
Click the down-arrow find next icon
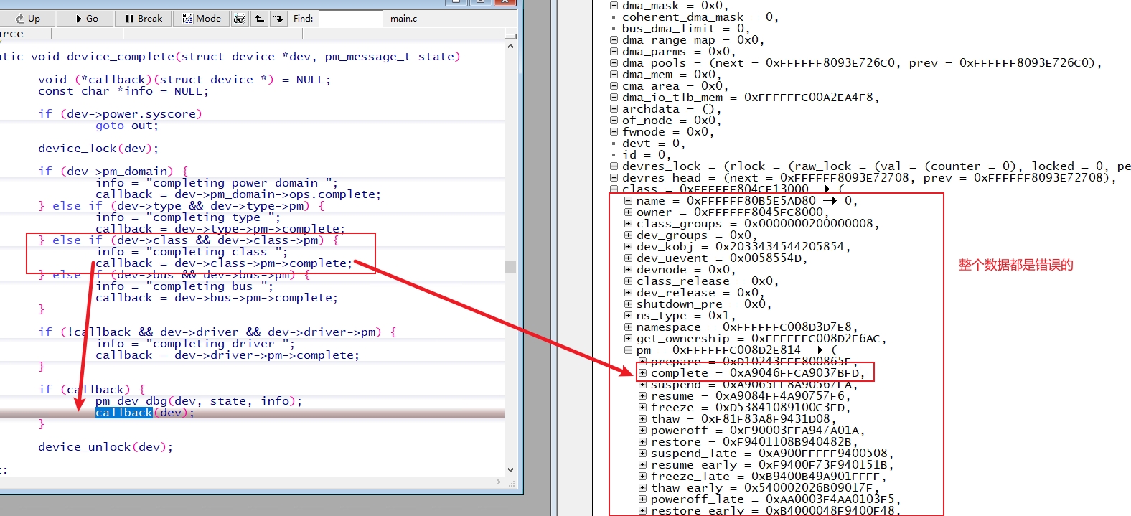278,19
